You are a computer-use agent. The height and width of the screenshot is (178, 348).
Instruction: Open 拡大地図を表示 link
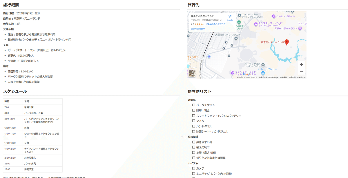tap(198, 29)
